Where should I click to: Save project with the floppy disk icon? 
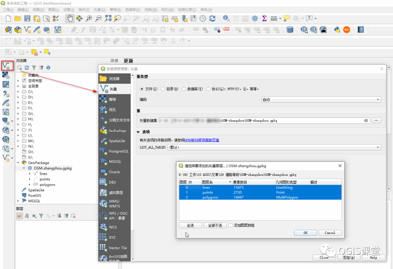(x=27, y=18)
